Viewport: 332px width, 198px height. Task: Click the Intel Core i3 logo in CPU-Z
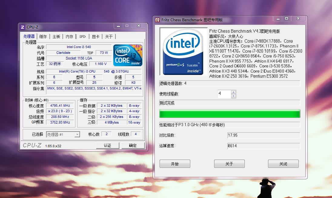click(128, 55)
